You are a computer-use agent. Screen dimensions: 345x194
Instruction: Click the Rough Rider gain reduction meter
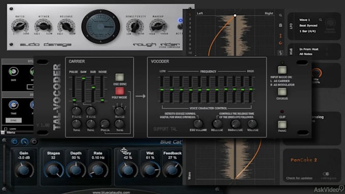click(100, 26)
